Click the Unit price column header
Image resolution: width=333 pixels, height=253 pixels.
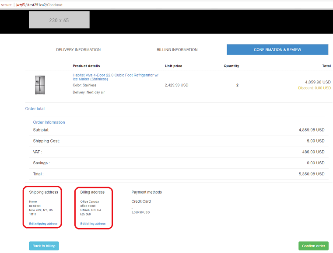(173, 66)
